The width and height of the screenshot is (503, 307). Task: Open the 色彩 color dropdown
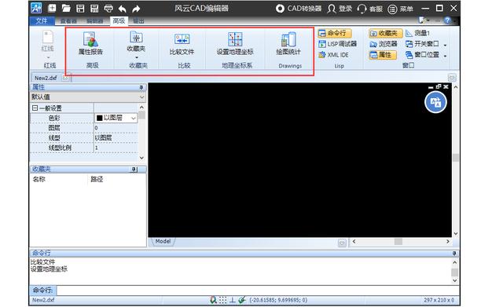tap(134, 119)
